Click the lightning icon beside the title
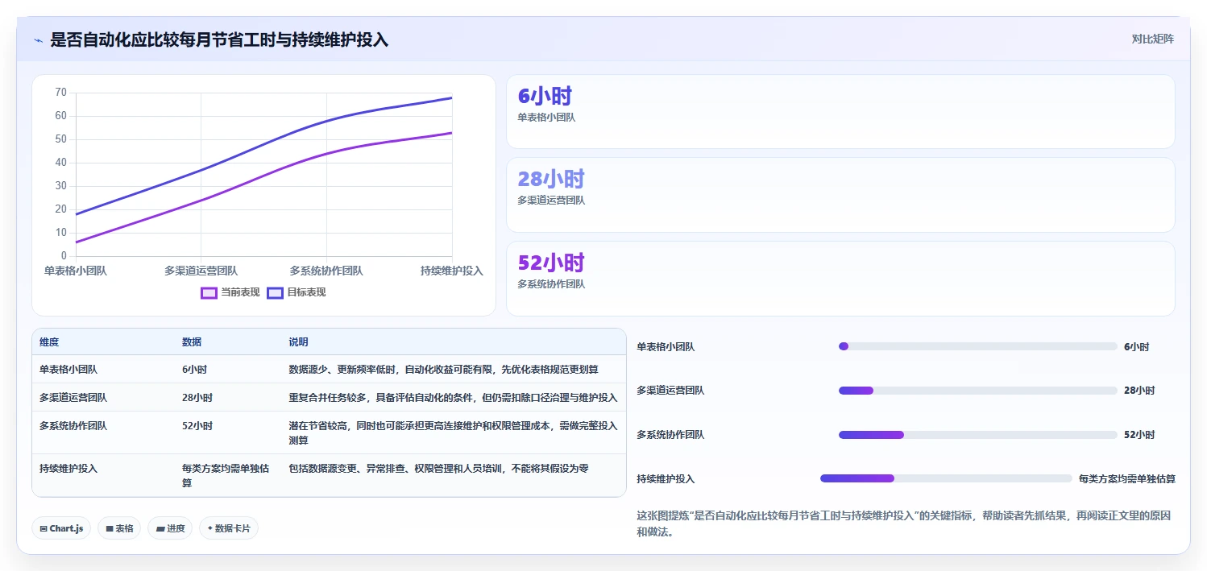Image resolution: width=1207 pixels, height=571 pixels. [x=39, y=39]
